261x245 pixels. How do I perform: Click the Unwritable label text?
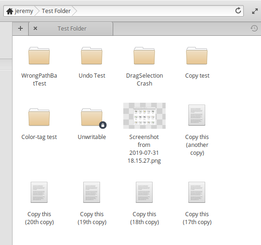coord(92,137)
